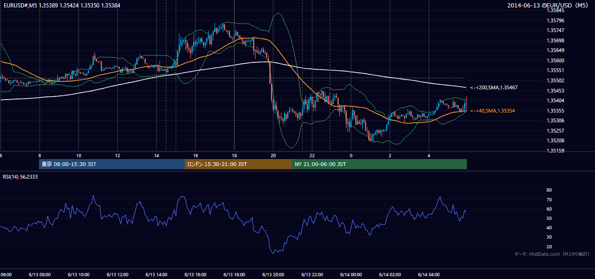The width and height of the screenshot is (595, 279).
Task: Click price axis value 1.35355
Action: [556, 111]
